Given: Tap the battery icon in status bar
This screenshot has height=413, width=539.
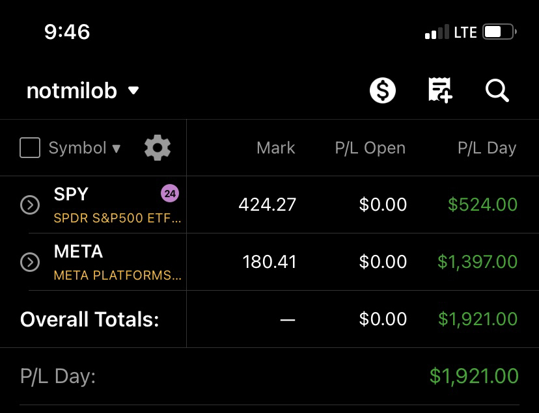Looking at the screenshot, I should click(x=499, y=32).
